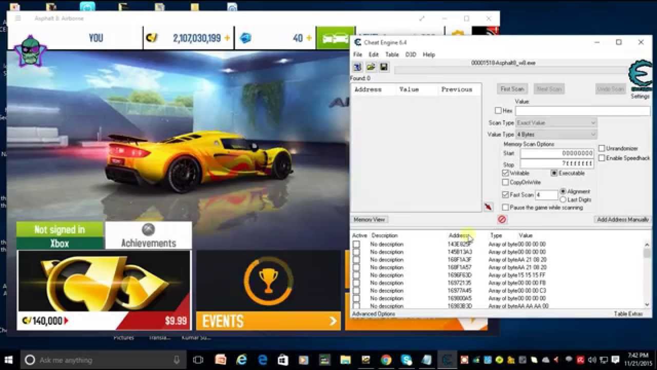Open the process list icon in Cheat Engine
The height and width of the screenshot is (370, 657).
click(358, 67)
